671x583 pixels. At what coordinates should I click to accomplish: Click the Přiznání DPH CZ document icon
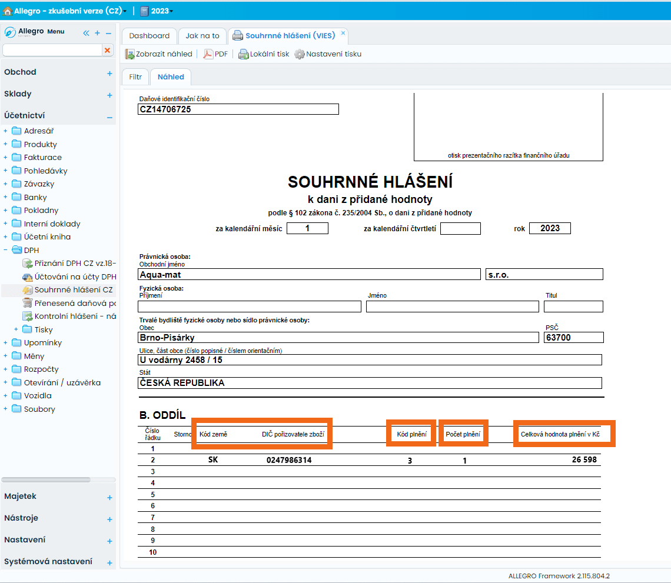tap(28, 264)
